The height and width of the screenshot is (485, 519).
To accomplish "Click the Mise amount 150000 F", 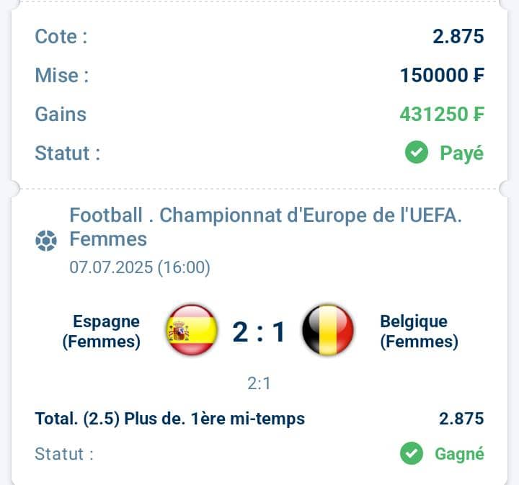I will pyautogui.click(x=442, y=75).
